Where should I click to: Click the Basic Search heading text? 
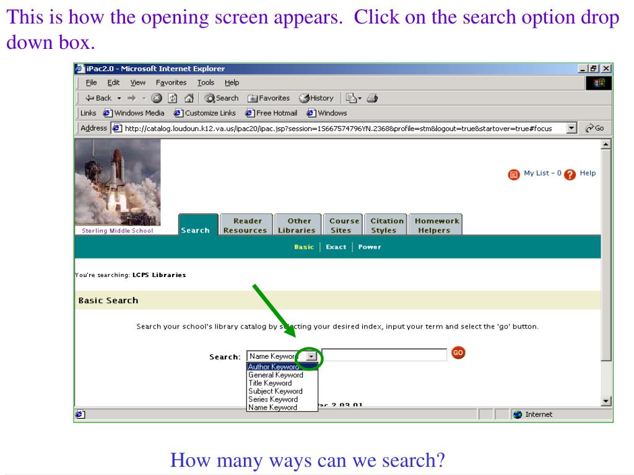(x=108, y=301)
